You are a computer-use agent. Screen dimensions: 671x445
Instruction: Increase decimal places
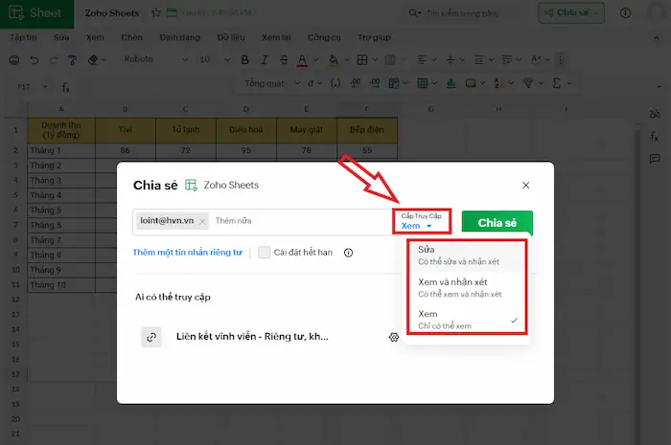point(355,83)
